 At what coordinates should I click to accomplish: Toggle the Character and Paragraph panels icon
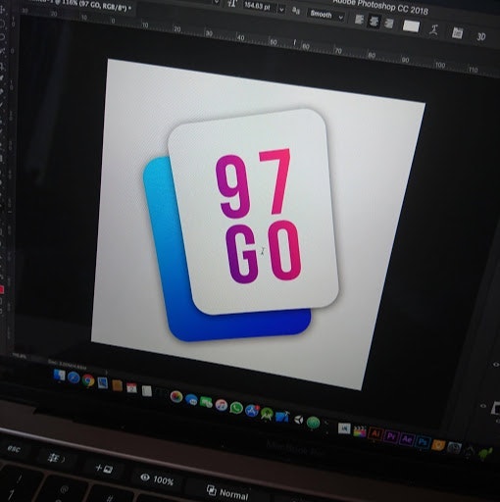[457, 32]
